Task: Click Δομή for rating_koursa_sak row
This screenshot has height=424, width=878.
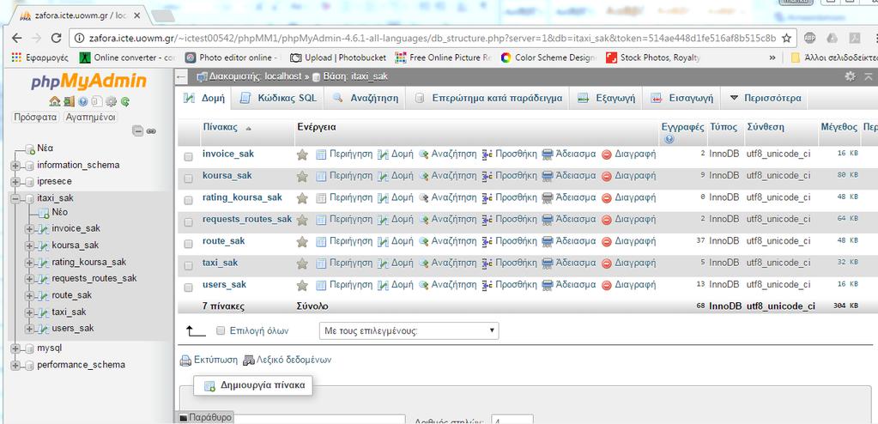Action: pos(396,197)
